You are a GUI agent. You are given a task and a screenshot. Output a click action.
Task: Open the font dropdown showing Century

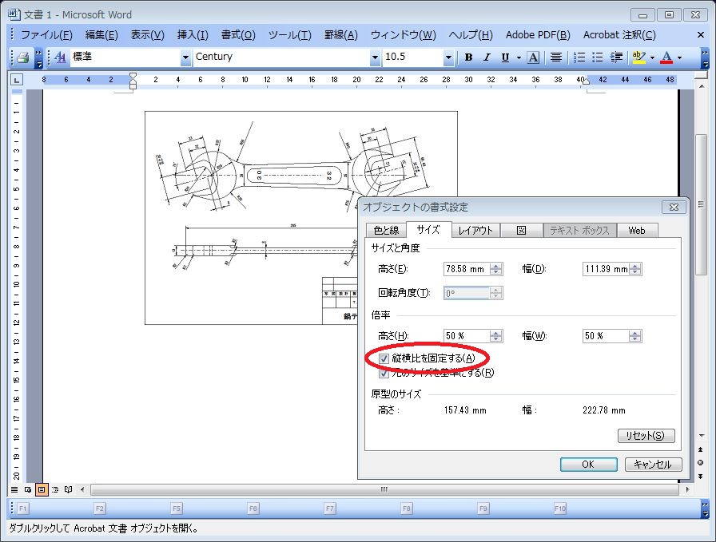(x=375, y=57)
